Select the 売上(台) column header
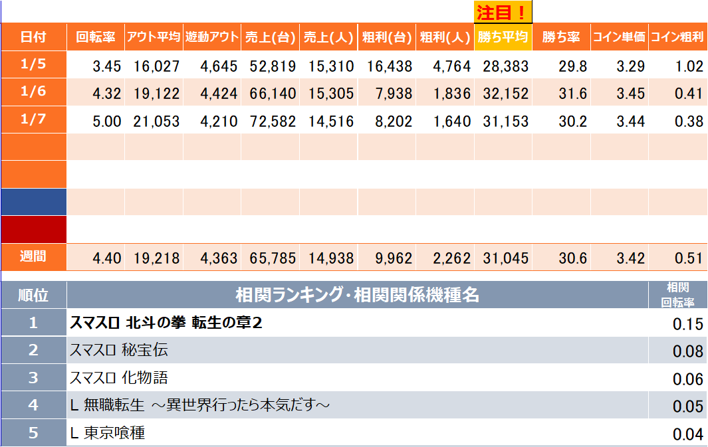 pos(270,37)
